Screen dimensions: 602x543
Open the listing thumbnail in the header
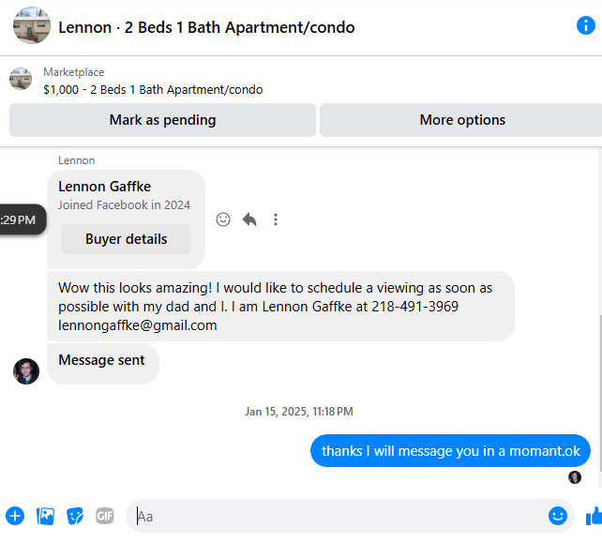[32, 25]
